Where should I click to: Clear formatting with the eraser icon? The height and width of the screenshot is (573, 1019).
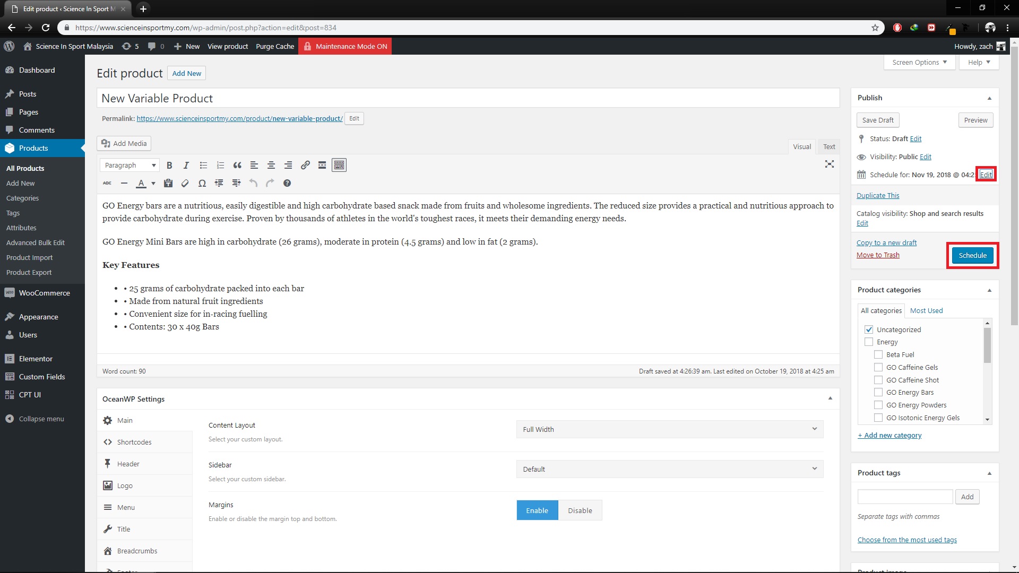[x=185, y=184]
